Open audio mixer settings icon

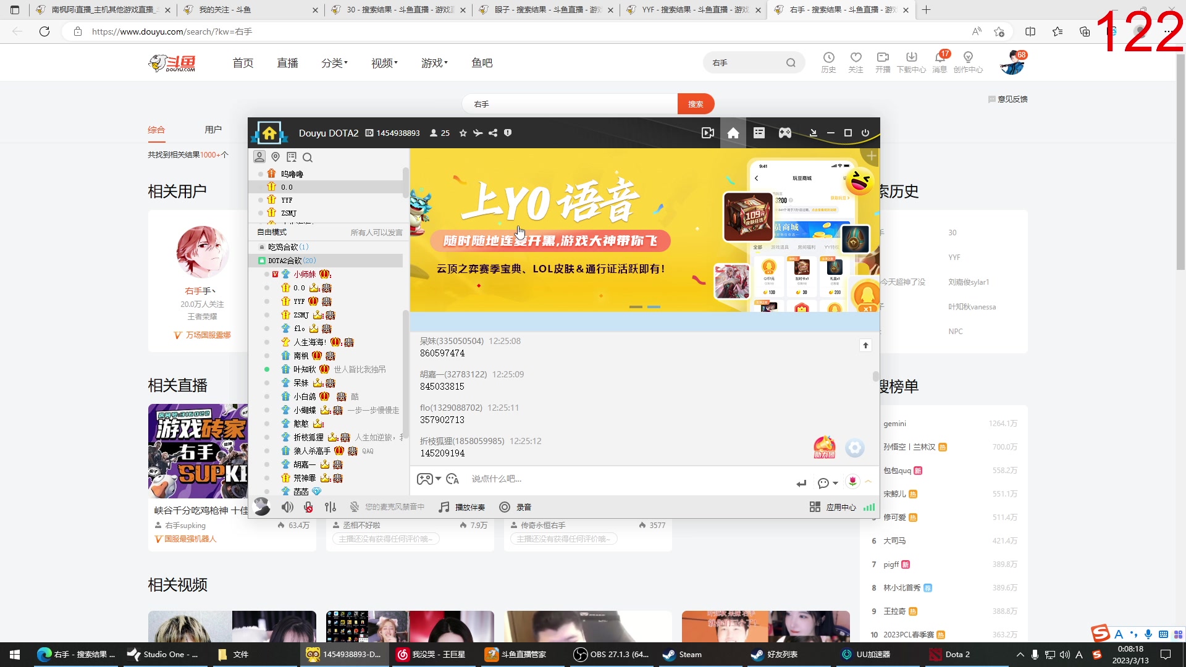pos(330,507)
